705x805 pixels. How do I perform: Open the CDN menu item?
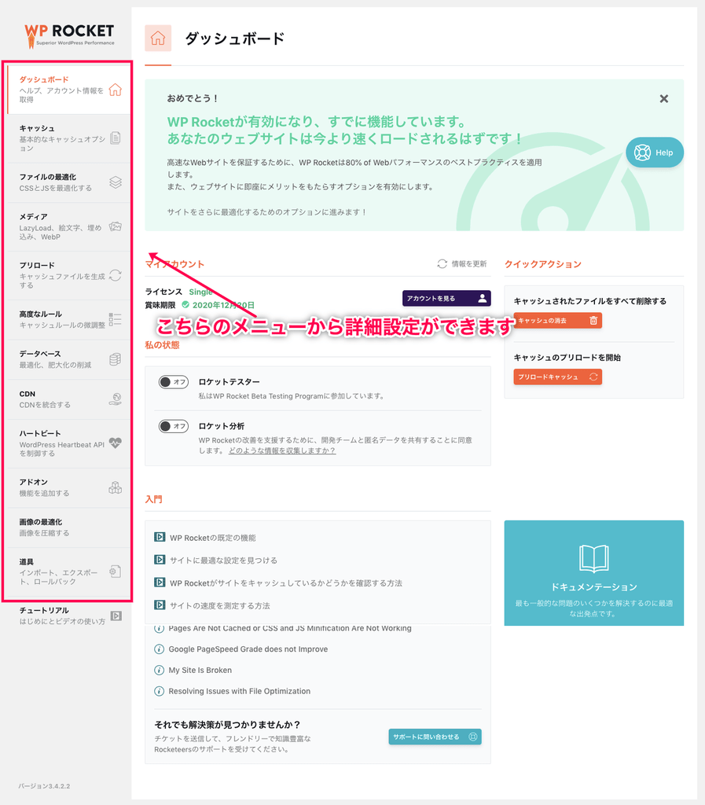[68, 399]
